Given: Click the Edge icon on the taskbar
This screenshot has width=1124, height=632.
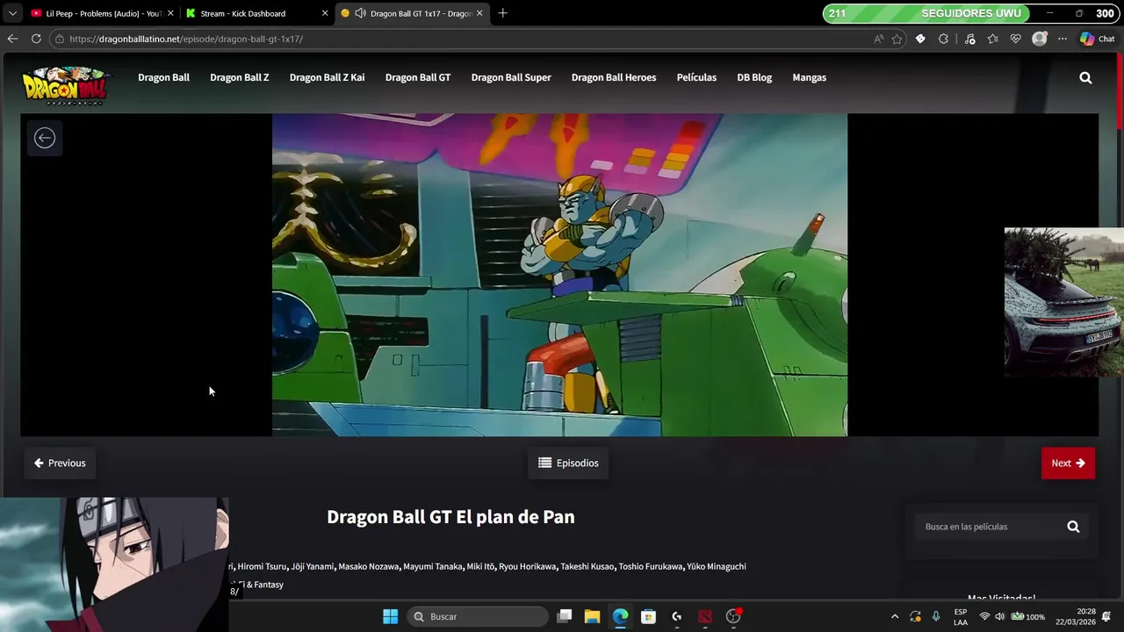Looking at the screenshot, I should [620, 616].
